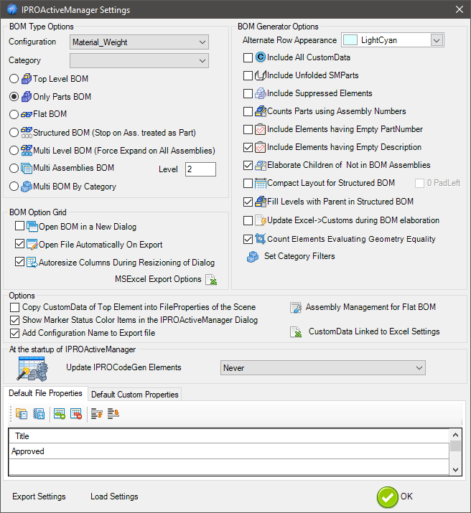Open Assembly Management for Flat BOM icon
The height and width of the screenshot is (513, 471).
(295, 308)
